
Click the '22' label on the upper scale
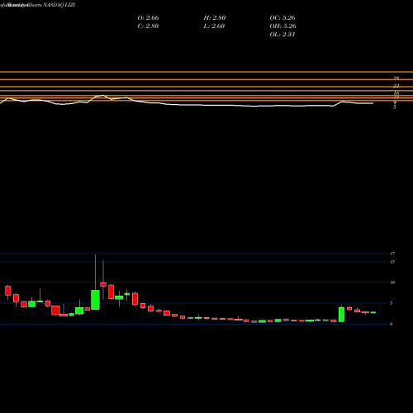396,86
